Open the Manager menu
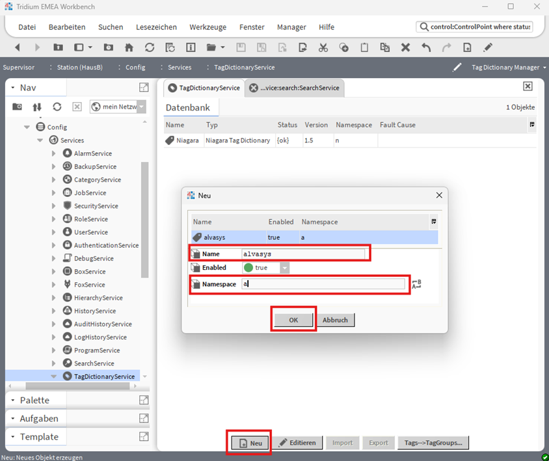 (291, 27)
